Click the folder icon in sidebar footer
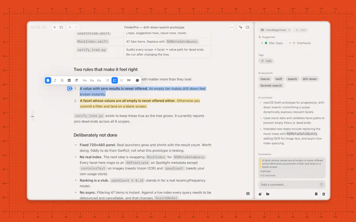This screenshot has width=356, height=222. [x=268, y=194]
